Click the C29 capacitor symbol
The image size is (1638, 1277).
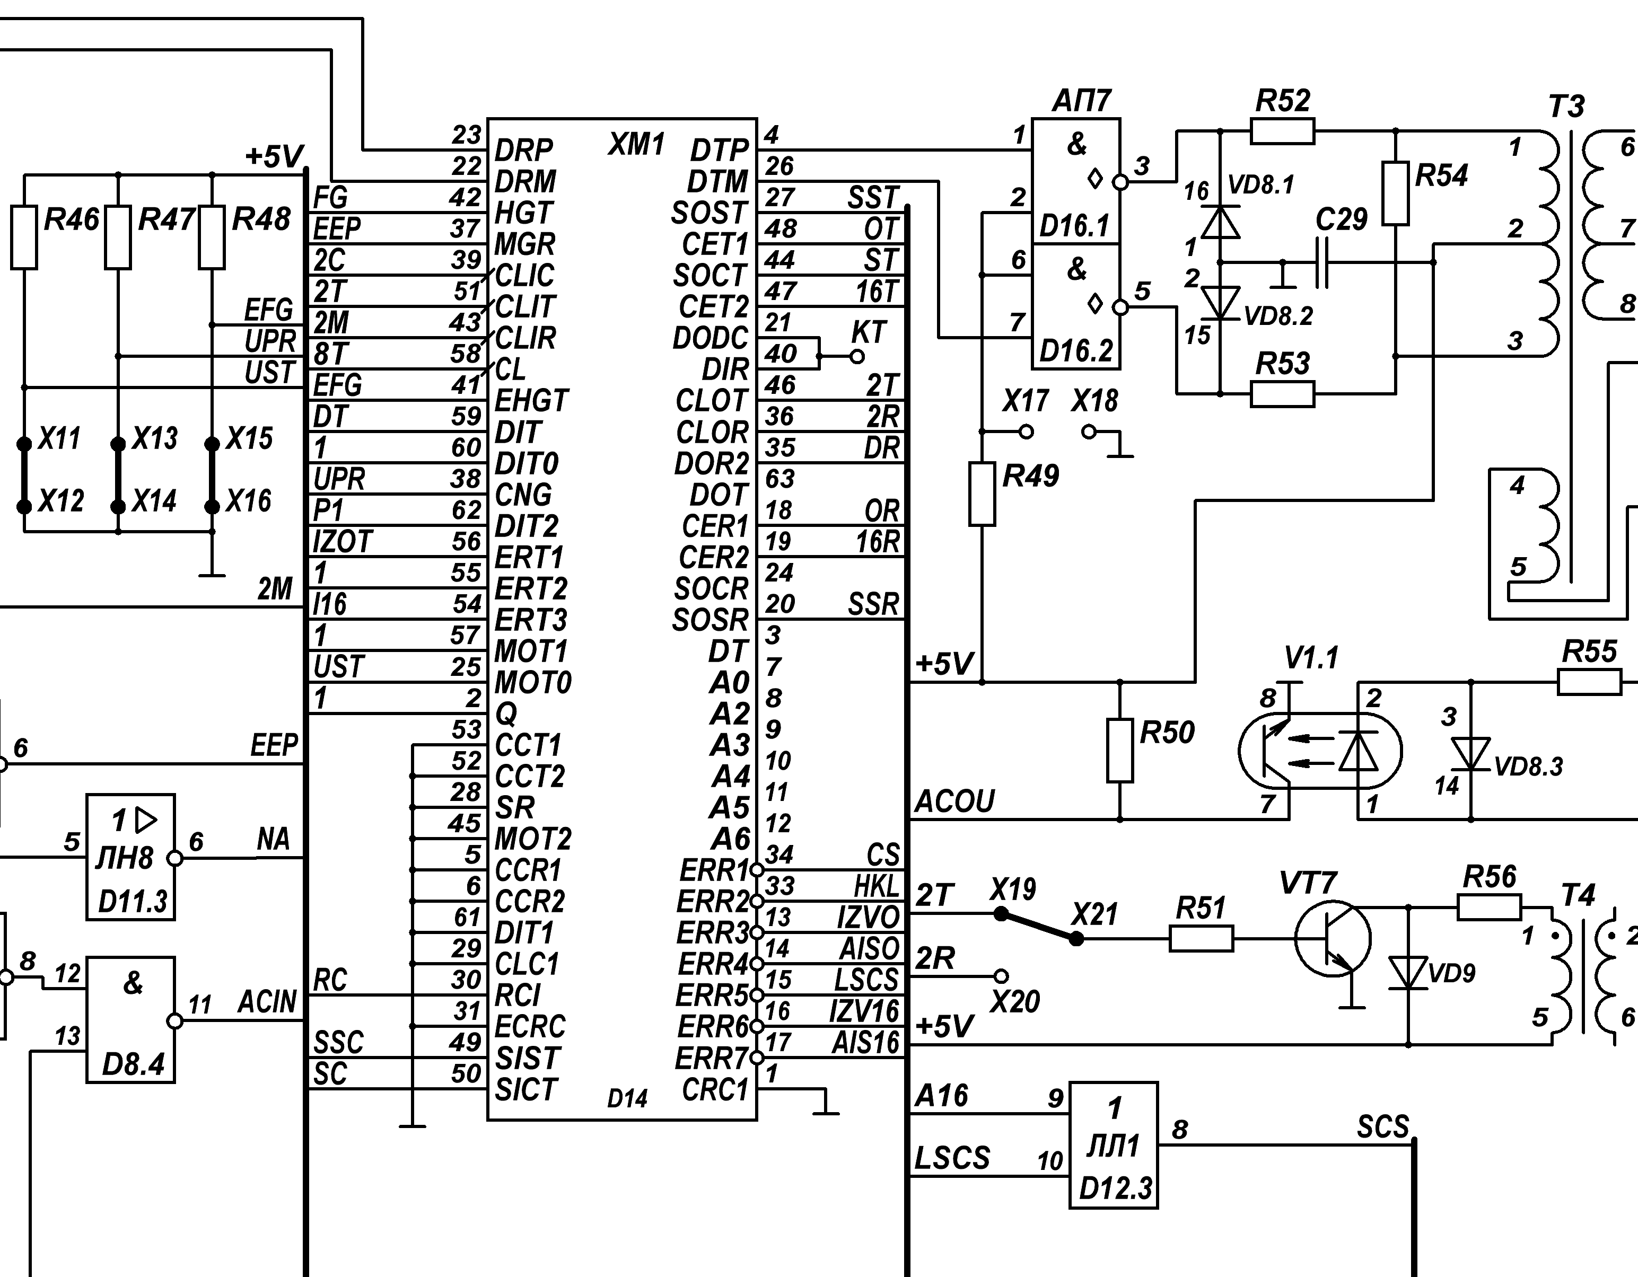coord(1322,262)
